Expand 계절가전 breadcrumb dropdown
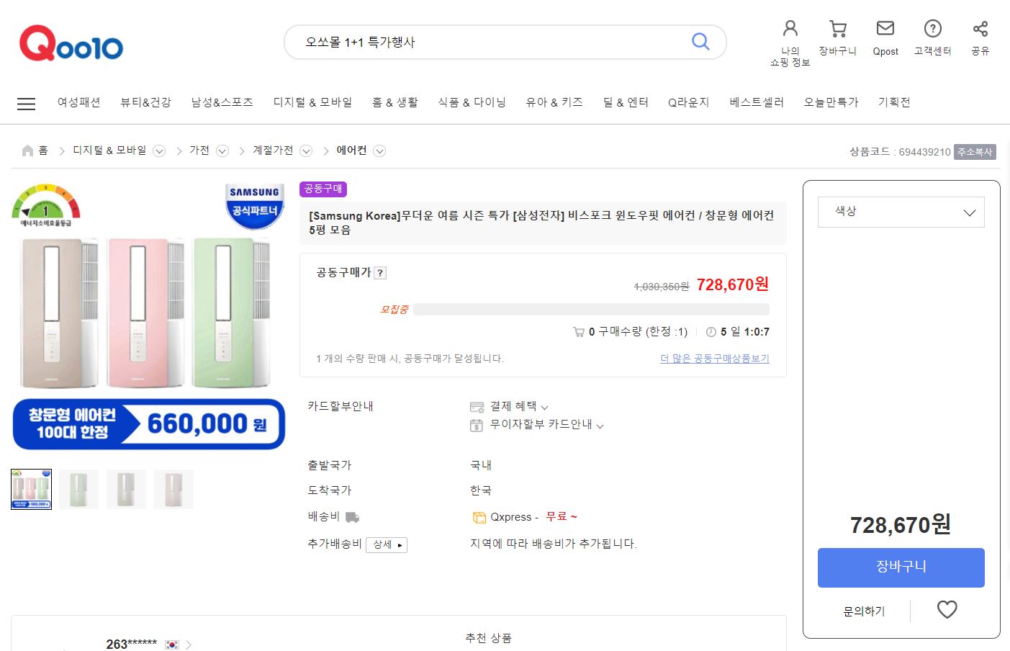The width and height of the screenshot is (1010, 651). (x=306, y=151)
